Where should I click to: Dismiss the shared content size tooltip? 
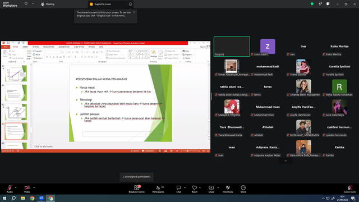pos(134,12)
